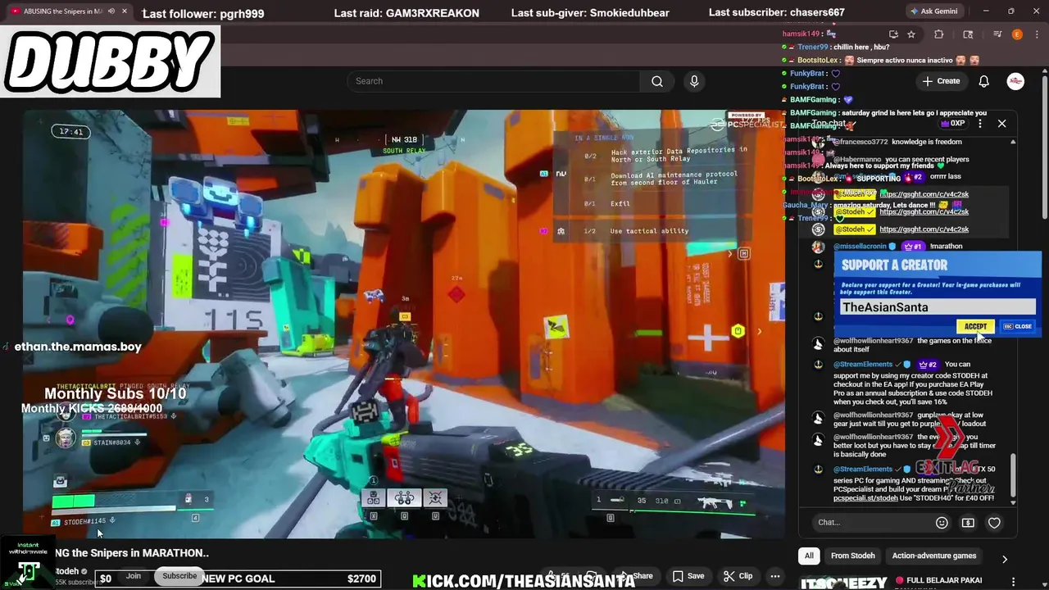Select the All filter chip

point(809,556)
